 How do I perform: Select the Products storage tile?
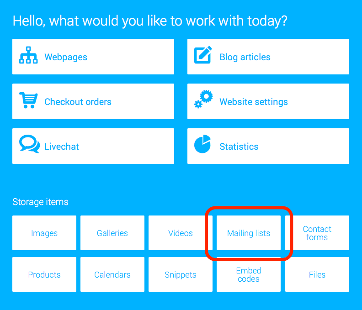click(x=44, y=274)
